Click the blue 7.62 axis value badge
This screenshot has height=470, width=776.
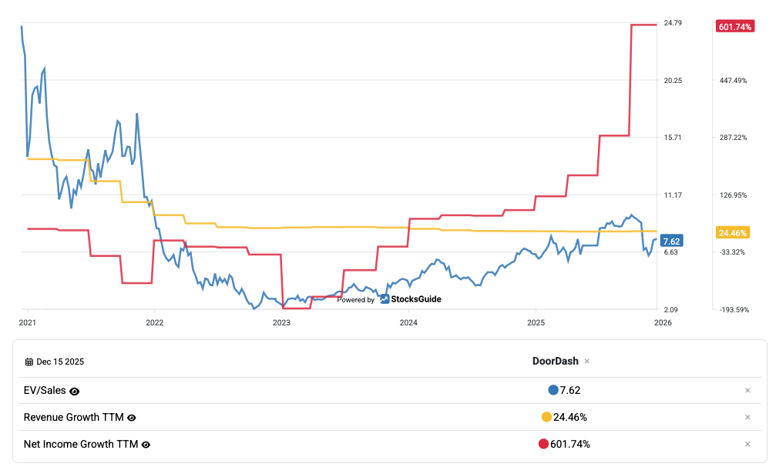coord(672,241)
